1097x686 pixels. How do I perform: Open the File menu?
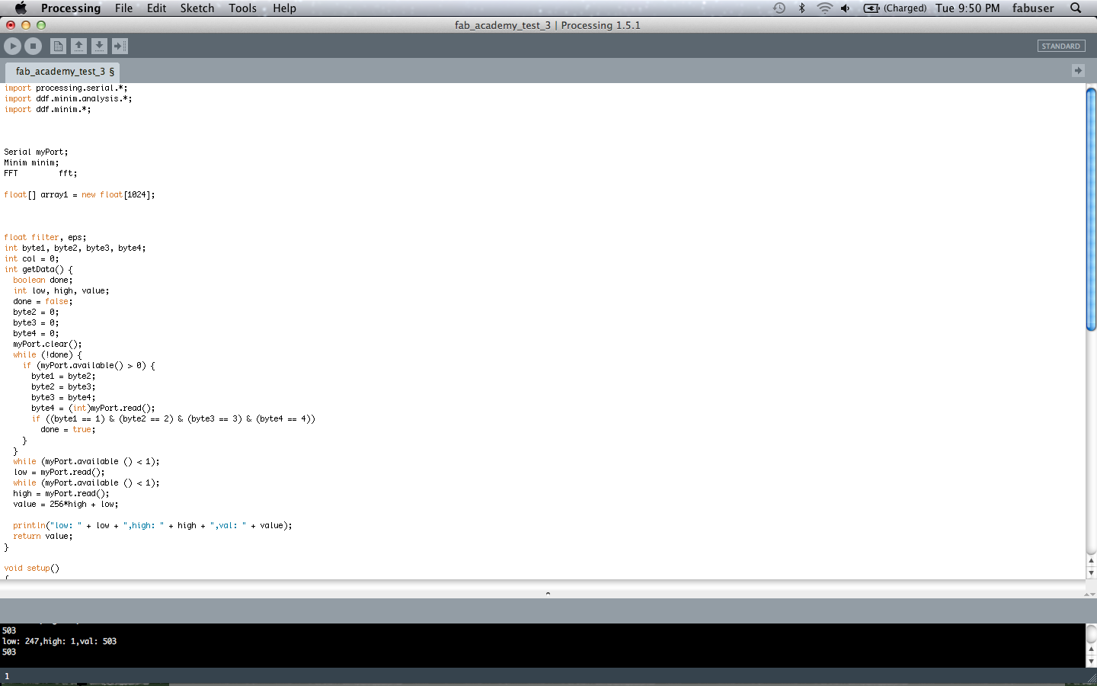(123, 8)
